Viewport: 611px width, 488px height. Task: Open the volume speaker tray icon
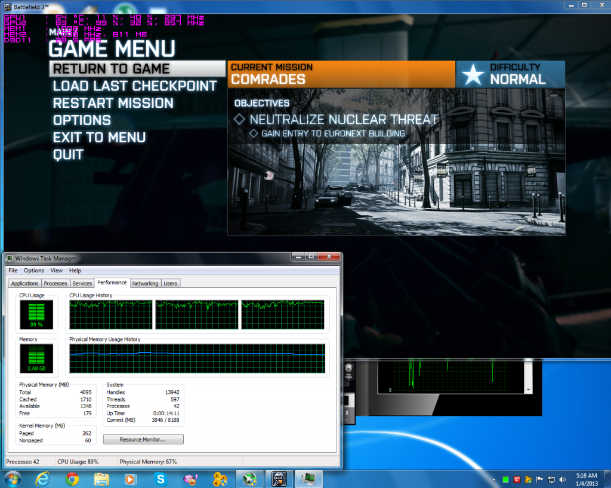click(x=562, y=480)
